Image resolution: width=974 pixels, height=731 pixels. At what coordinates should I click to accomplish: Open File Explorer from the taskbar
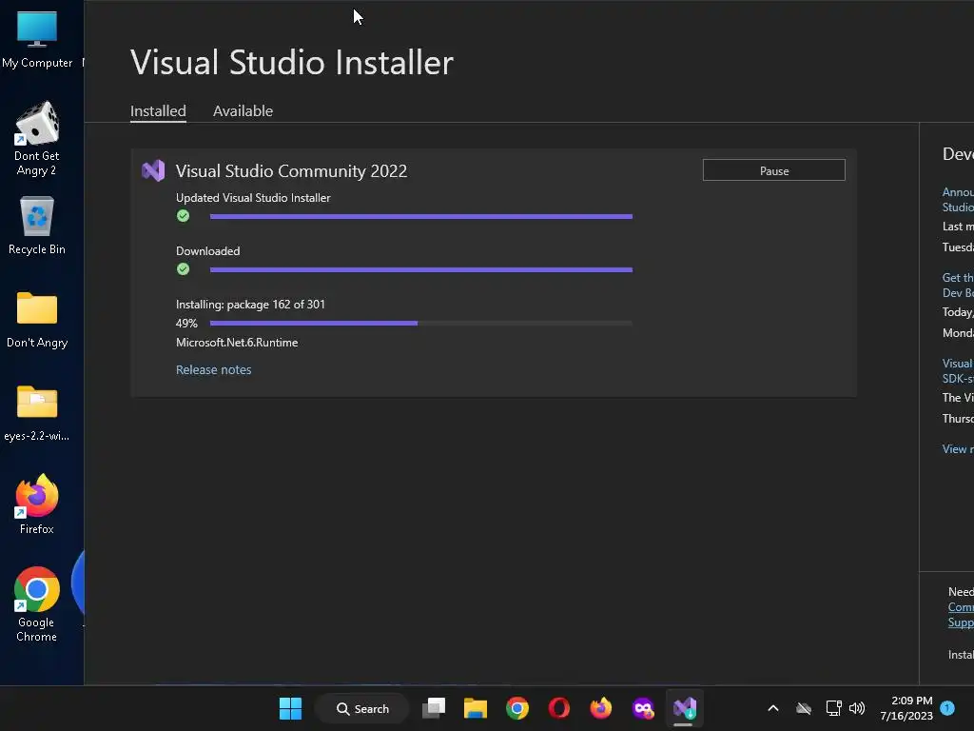(x=476, y=708)
